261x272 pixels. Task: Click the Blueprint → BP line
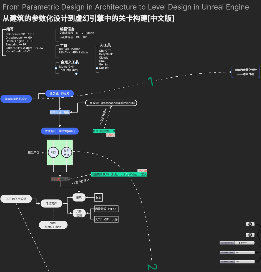click(16, 44)
